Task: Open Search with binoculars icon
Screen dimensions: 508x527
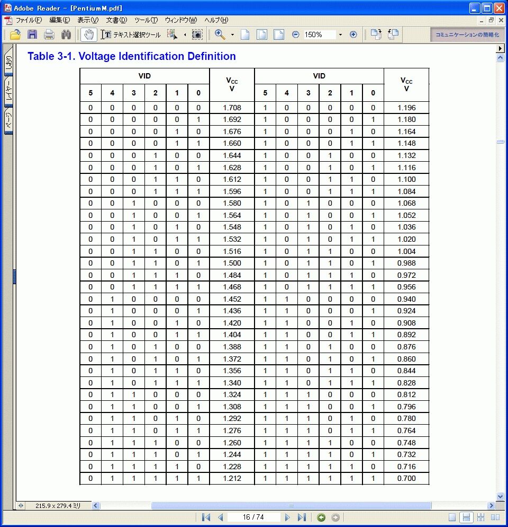Action: click(66, 34)
